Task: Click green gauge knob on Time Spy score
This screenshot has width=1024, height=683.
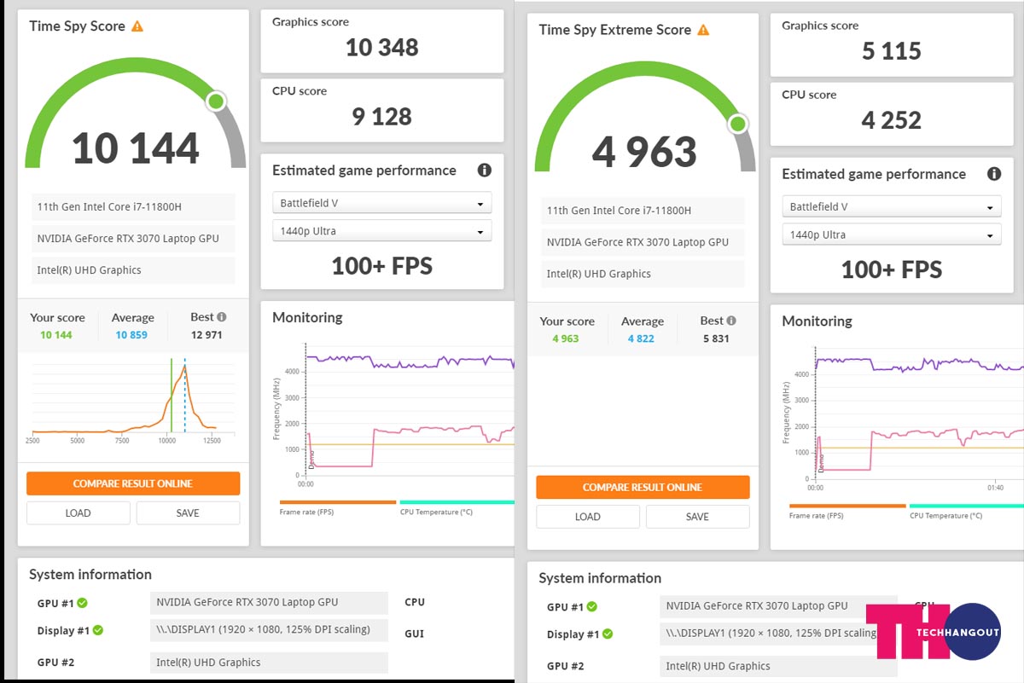Action: 216,101
